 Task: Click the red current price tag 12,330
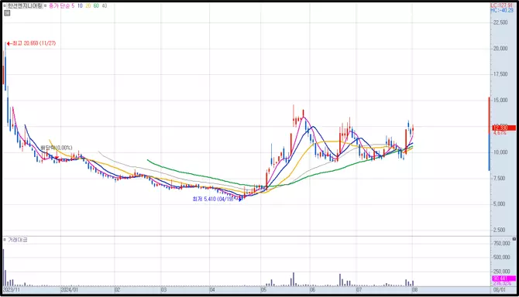(x=504, y=128)
